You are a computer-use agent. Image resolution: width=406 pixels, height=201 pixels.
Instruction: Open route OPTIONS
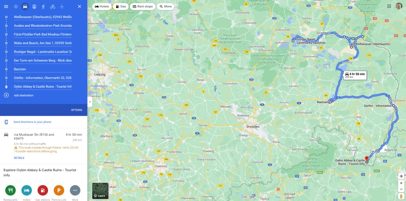(77, 110)
